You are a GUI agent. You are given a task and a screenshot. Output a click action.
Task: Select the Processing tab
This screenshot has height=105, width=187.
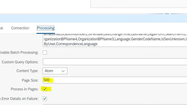click(x=46, y=28)
